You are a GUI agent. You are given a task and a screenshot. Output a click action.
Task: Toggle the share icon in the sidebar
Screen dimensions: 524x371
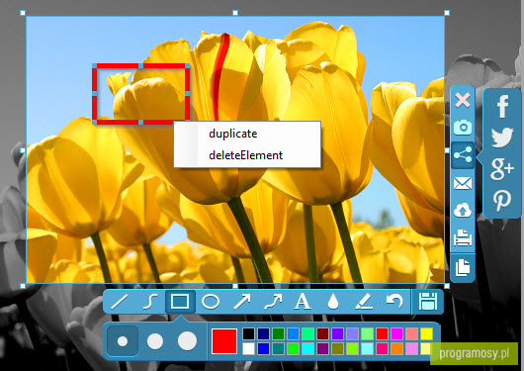point(463,155)
